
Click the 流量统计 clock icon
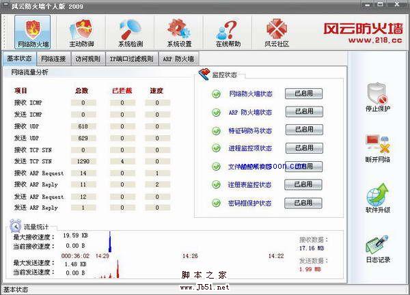16,226
